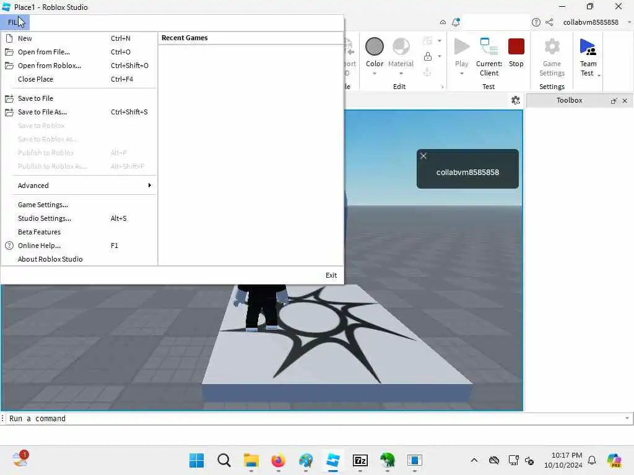Screen dimensions: 634x475
Task: Click the Windows notification bell
Action: coord(592,460)
